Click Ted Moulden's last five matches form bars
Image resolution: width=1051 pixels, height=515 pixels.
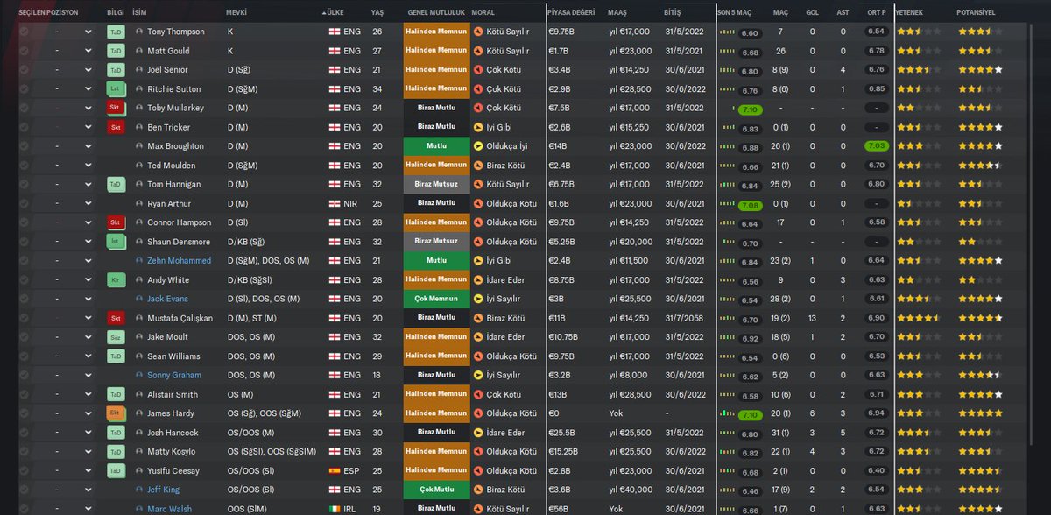tap(728, 166)
